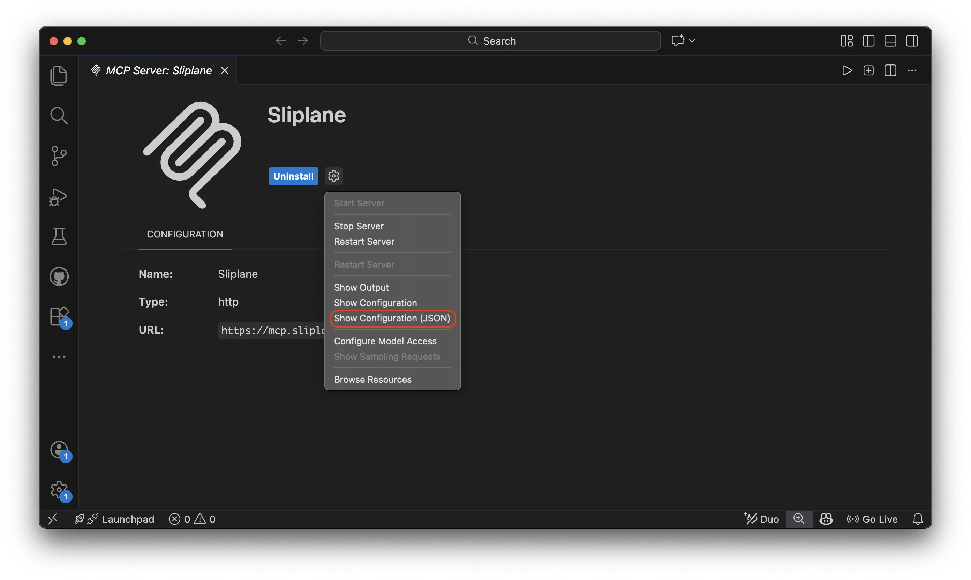
Task: Click the Accounts icon in activity bar
Action: [59, 450]
